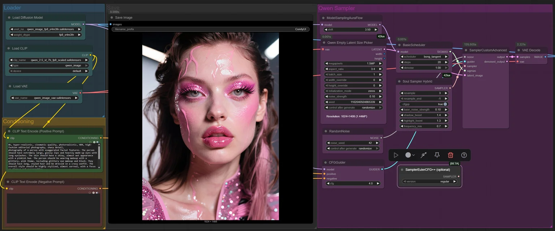This screenshot has width=555, height=231.
Task: Collapse the BasicScheduler node dot
Action: [399, 45]
